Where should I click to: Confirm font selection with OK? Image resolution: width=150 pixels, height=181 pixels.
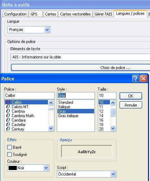(131, 96)
